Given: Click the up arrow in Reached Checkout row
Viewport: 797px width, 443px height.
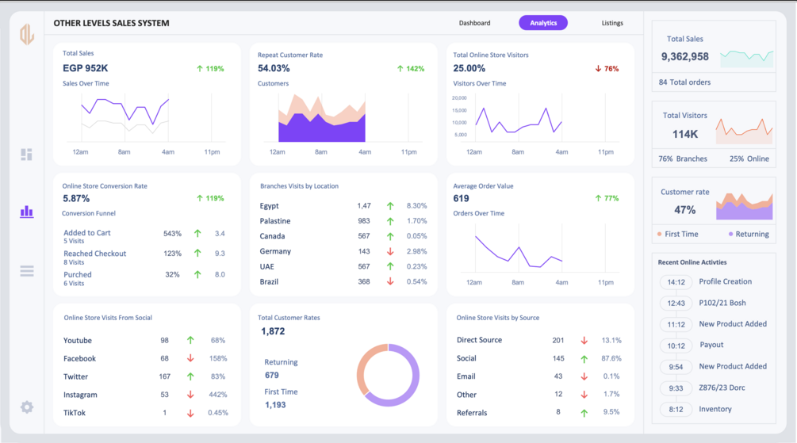Looking at the screenshot, I should click(197, 253).
